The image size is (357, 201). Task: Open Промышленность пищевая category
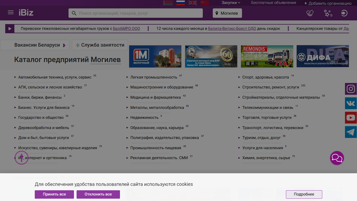(156, 148)
